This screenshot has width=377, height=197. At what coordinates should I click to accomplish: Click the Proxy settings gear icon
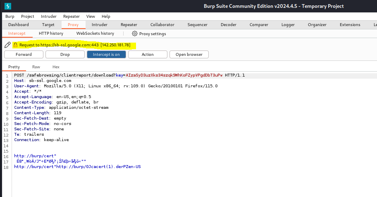[x=135, y=34]
